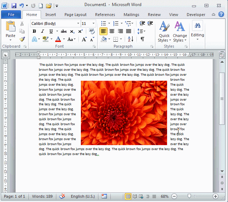This screenshot has height=202, width=228.
Task: Click the zoom slider handle
Action: [x=189, y=196]
